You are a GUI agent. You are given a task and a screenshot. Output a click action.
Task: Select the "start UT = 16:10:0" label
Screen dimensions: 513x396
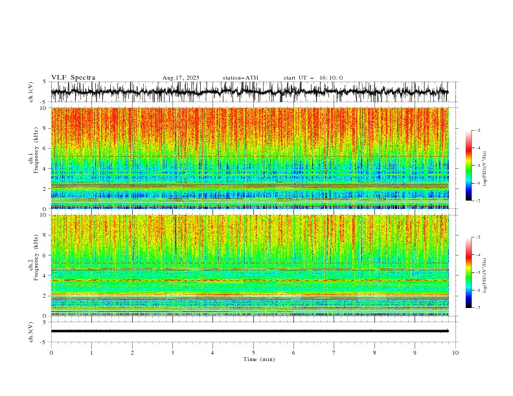[x=313, y=78]
